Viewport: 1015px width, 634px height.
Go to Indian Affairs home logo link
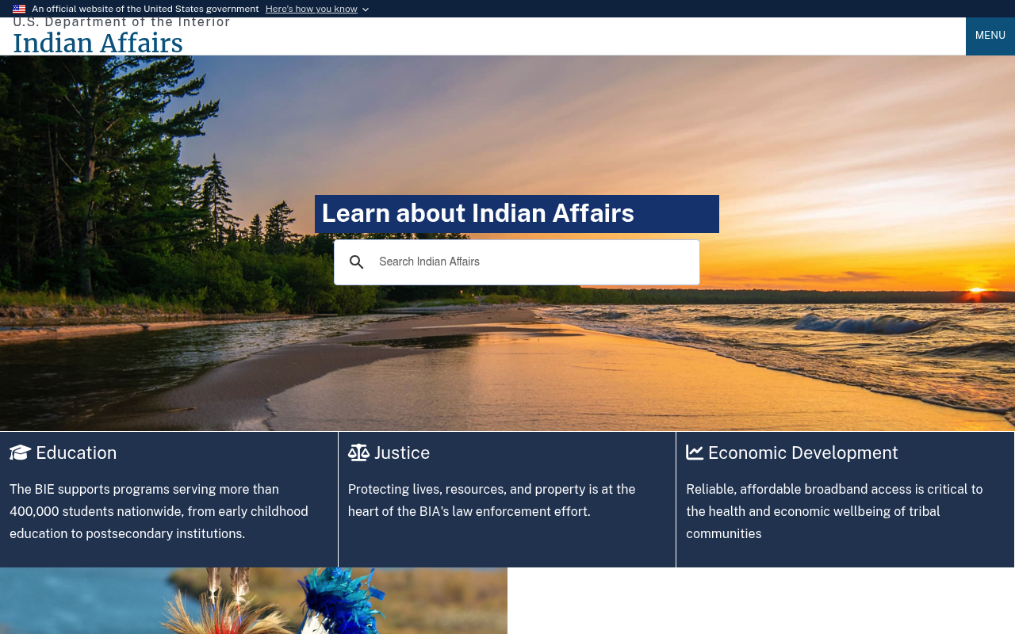pyautogui.click(x=98, y=44)
